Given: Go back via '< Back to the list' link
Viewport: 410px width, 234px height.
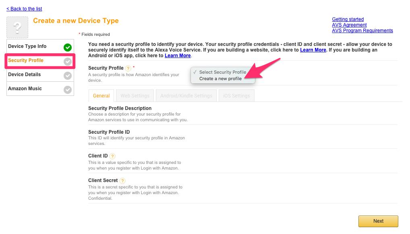Looking at the screenshot, I should (24, 8).
